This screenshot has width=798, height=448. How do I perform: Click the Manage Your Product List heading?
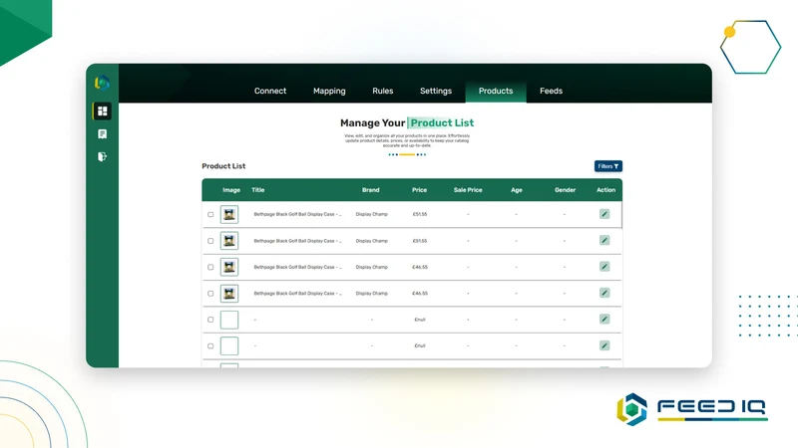(x=407, y=122)
